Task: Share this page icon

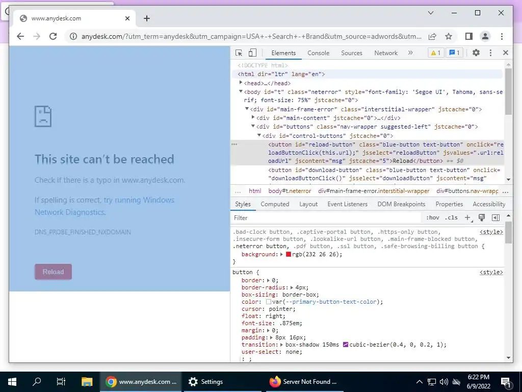Action: click(x=432, y=36)
